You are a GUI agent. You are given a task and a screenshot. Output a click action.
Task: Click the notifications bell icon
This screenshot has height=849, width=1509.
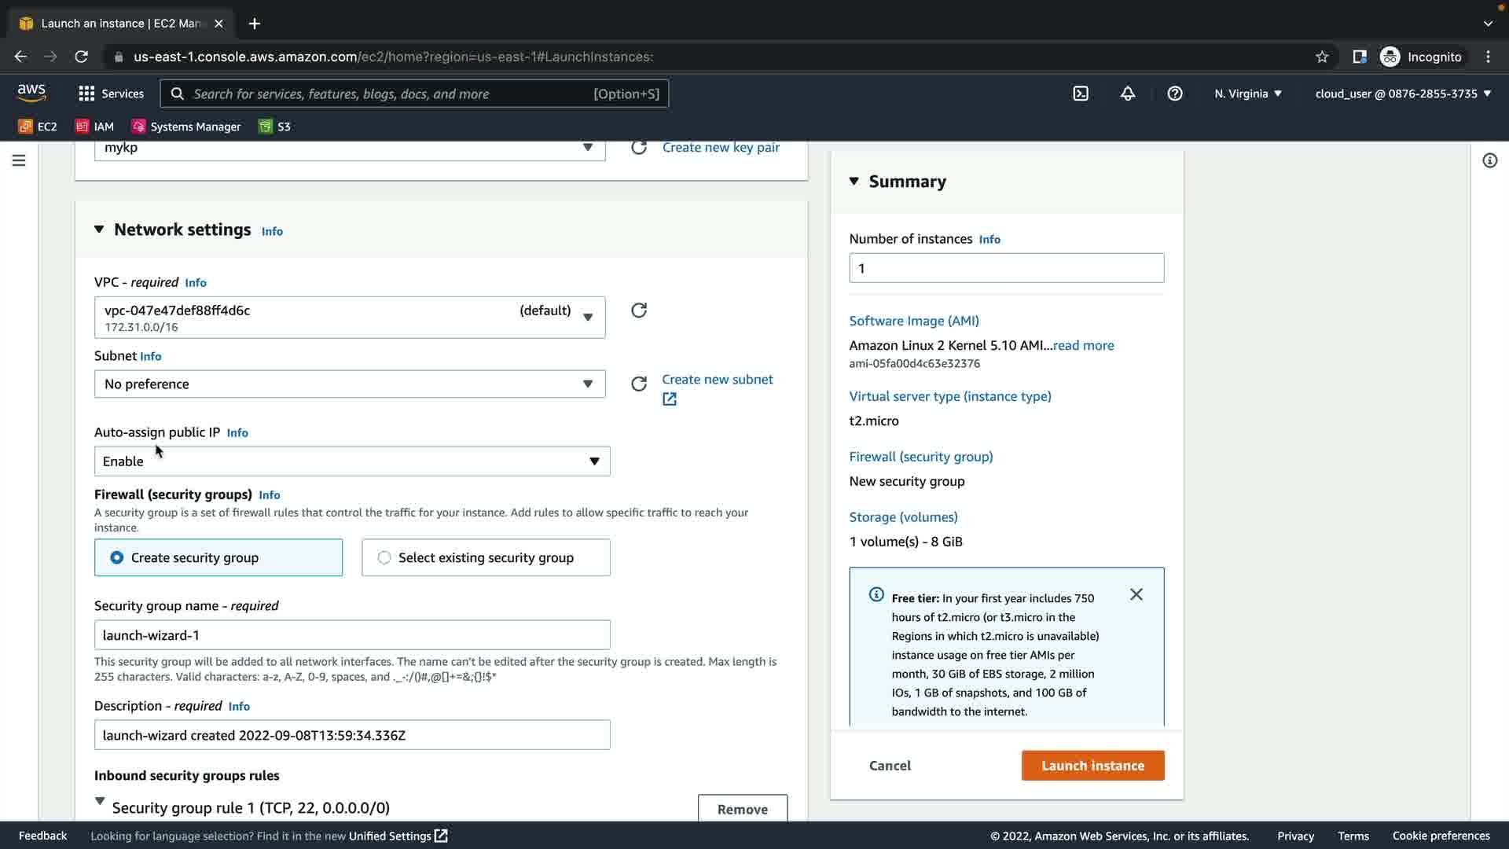tap(1128, 94)
